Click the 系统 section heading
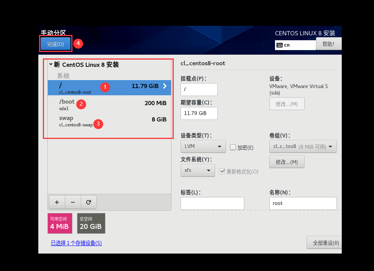This screenshot has width=374, height=271. point(63,76)
